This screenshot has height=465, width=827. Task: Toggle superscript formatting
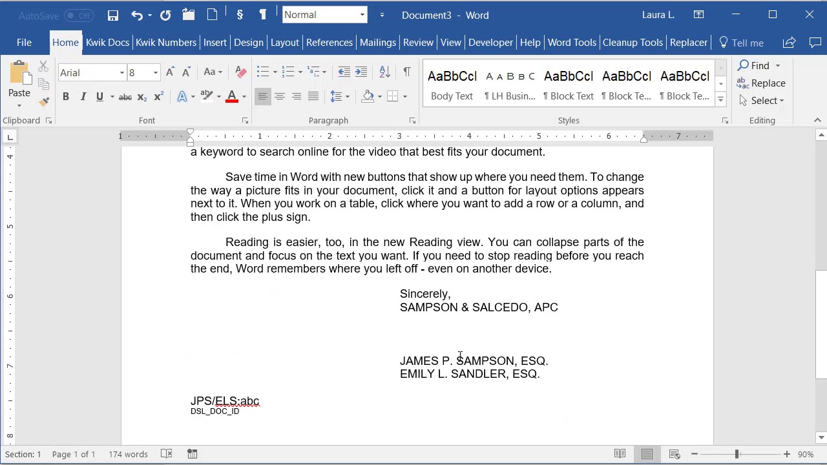click(158, 97)
